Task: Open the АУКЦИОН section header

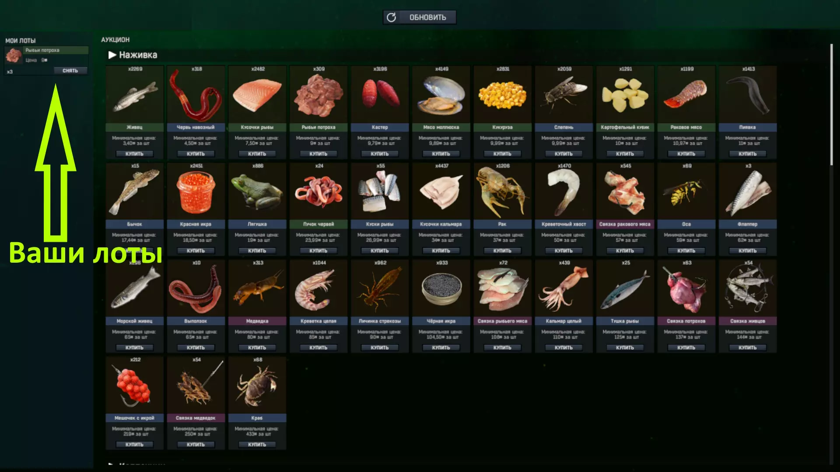Action: pos(115,40)
